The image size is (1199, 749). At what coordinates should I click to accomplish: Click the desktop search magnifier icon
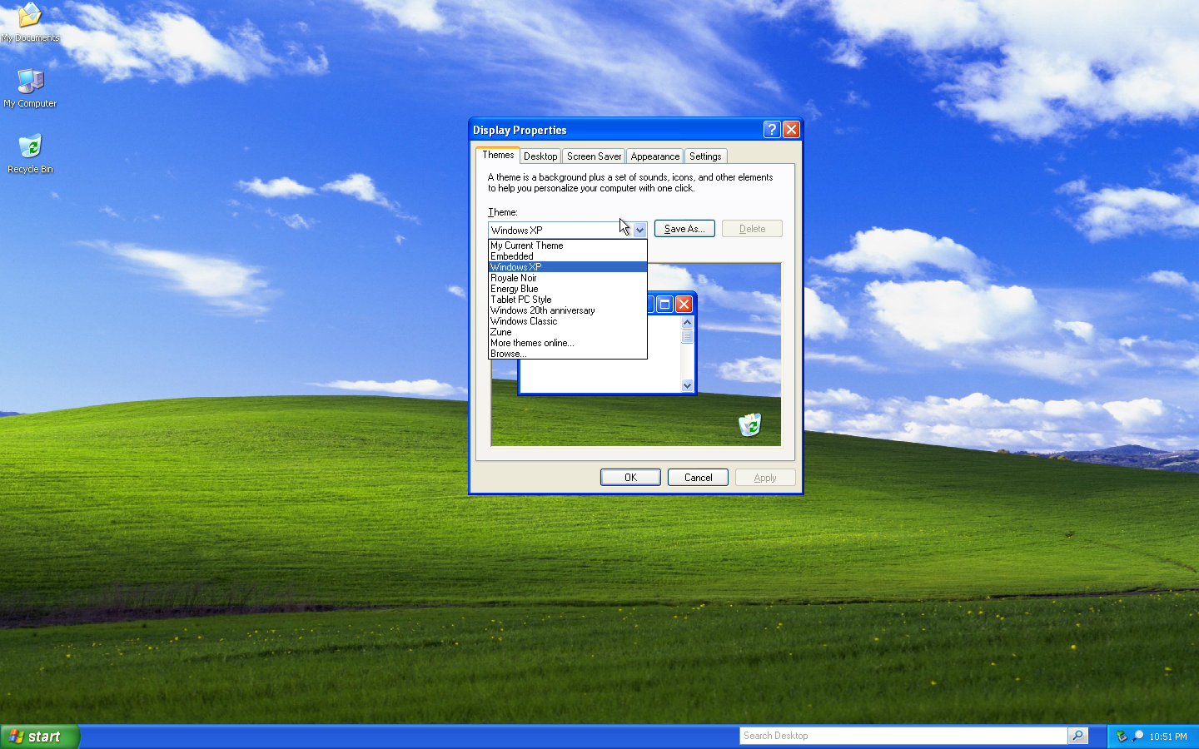point(1078,736)
